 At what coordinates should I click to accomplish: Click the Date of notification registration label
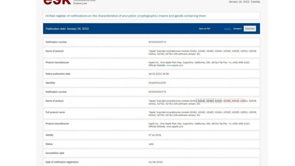tap(62, 162)
